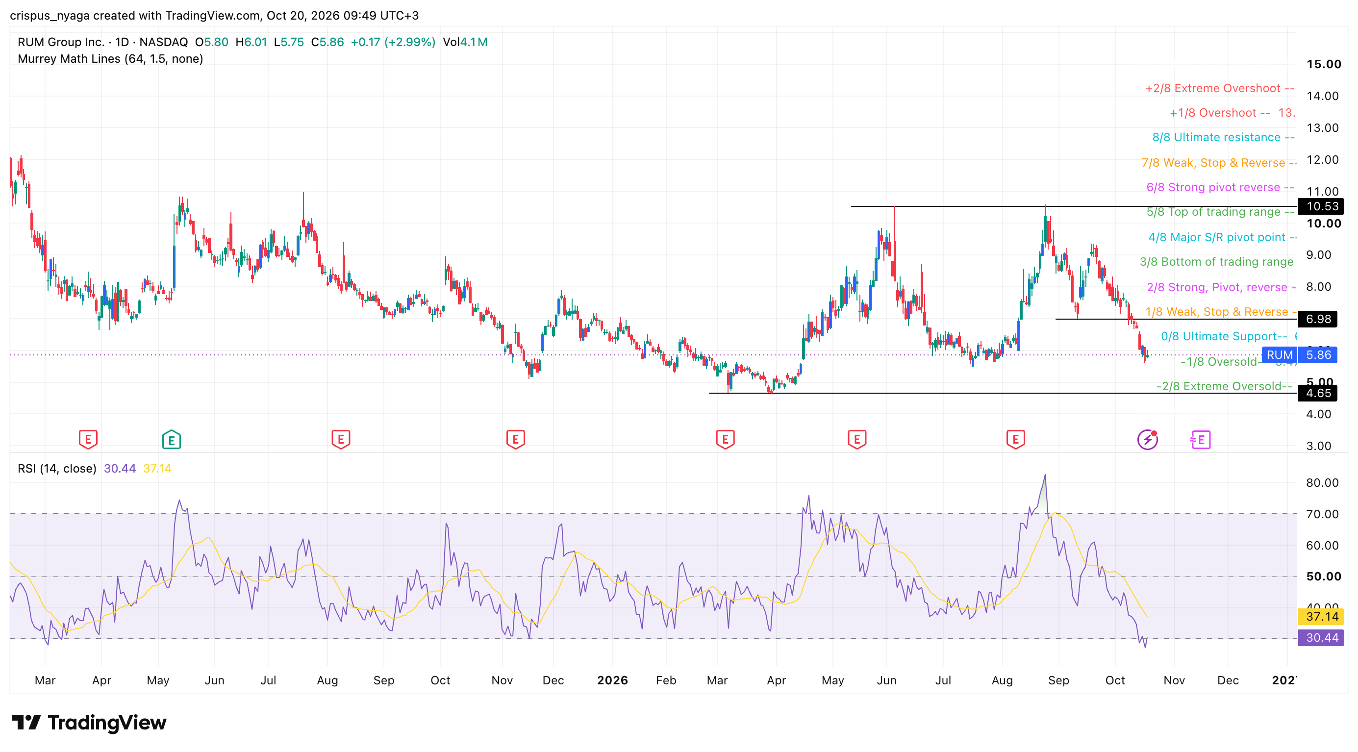
Task: Click the 1/8 Weak, Stop & Reverse label
Action: pyautogui.click(x=1220, y=312)
